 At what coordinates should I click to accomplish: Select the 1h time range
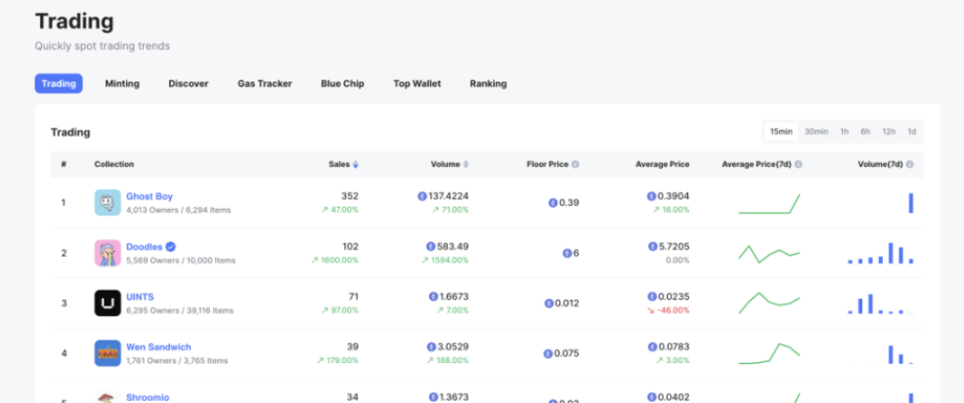pyautogui.click(x=844, y=132)
